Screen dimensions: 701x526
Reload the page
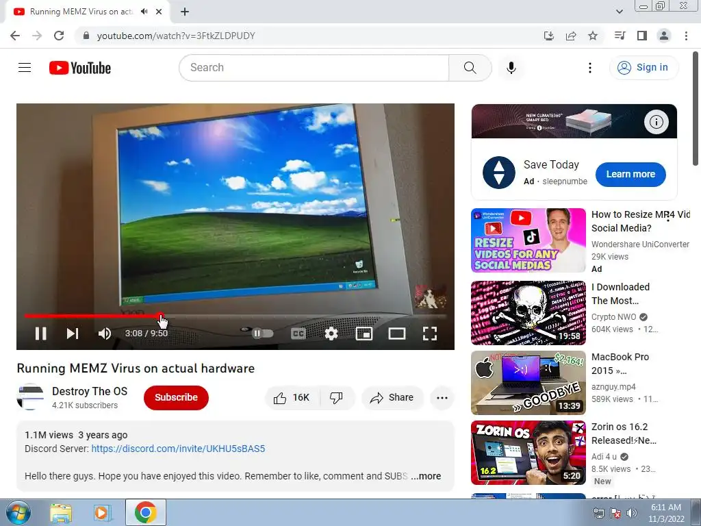59,36
